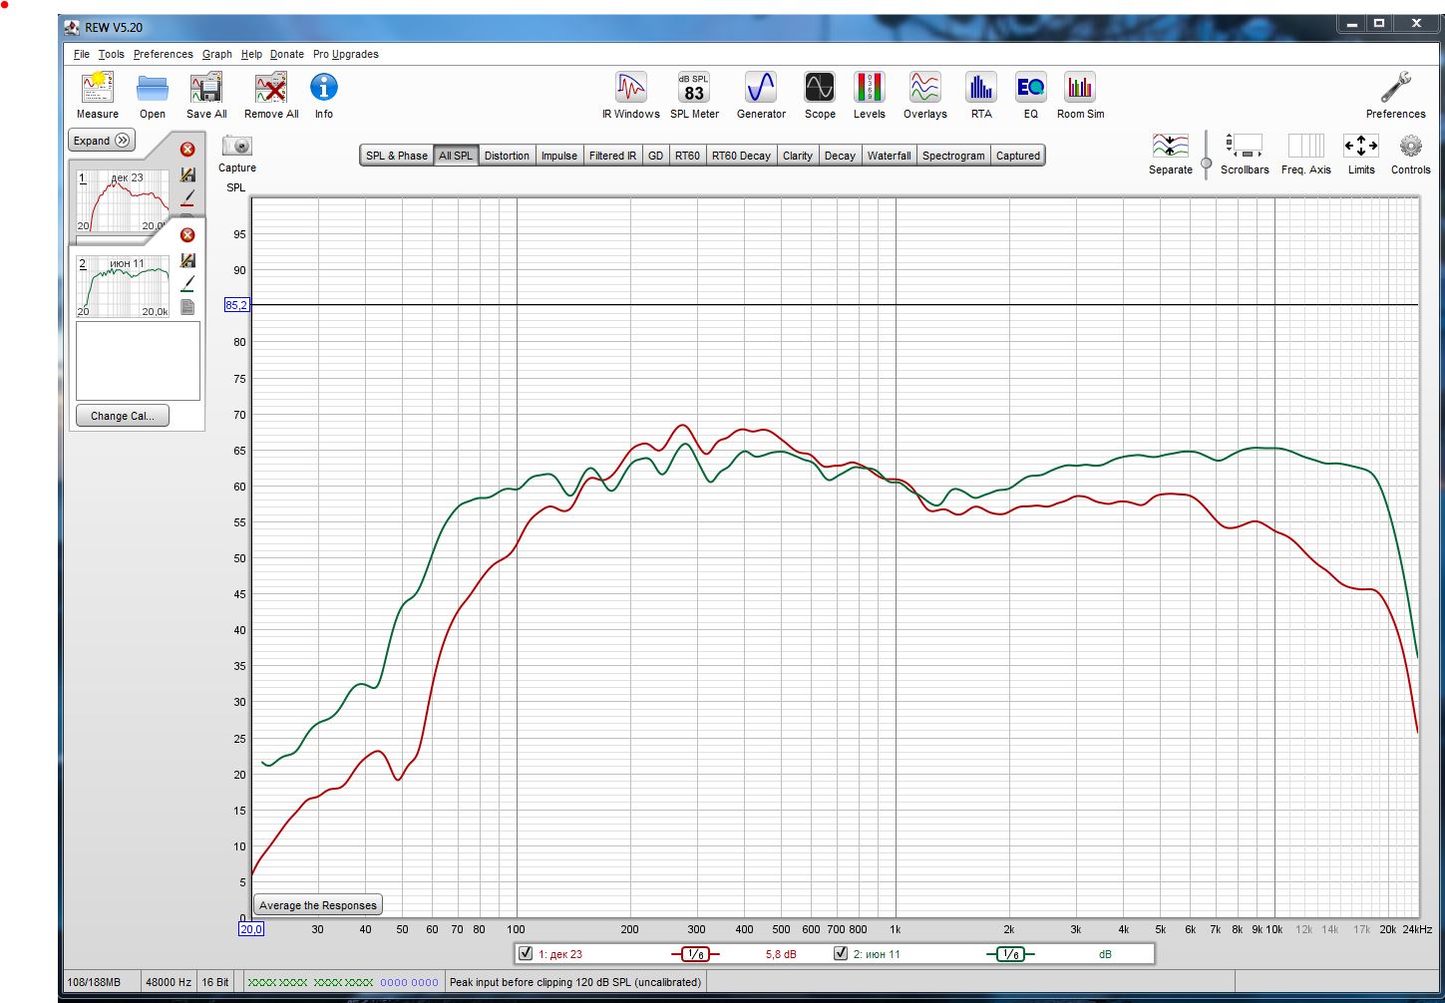Viewport: 1445px width, 1003px height.
Task: Open the Levels tool
Action: pos(870,88)
